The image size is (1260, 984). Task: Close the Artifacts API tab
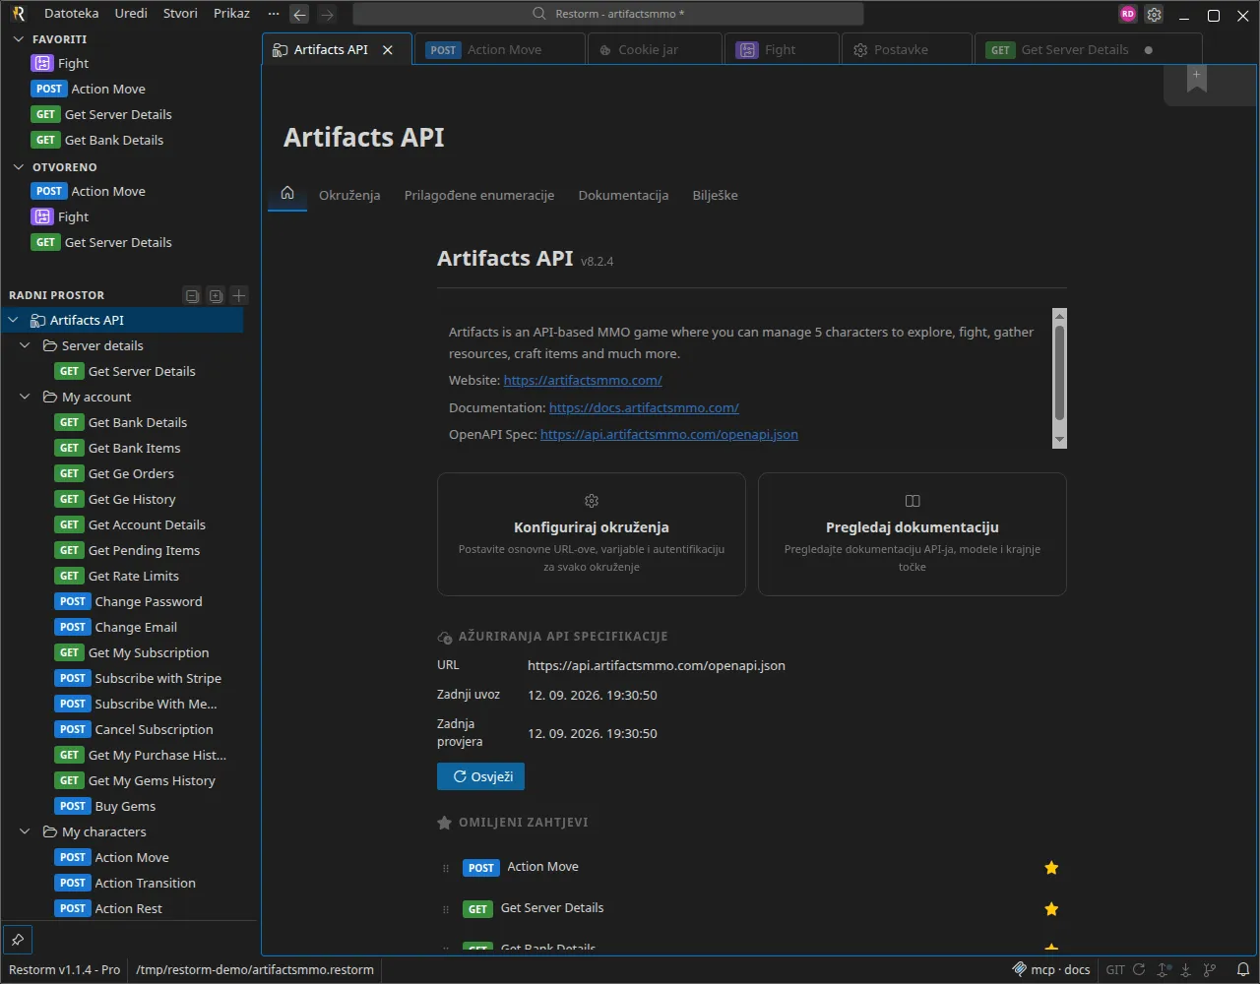click(x=388, y=50)
